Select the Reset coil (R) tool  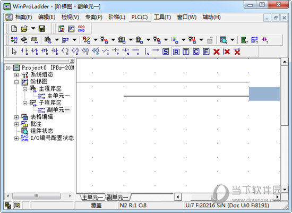click(96, 51)
